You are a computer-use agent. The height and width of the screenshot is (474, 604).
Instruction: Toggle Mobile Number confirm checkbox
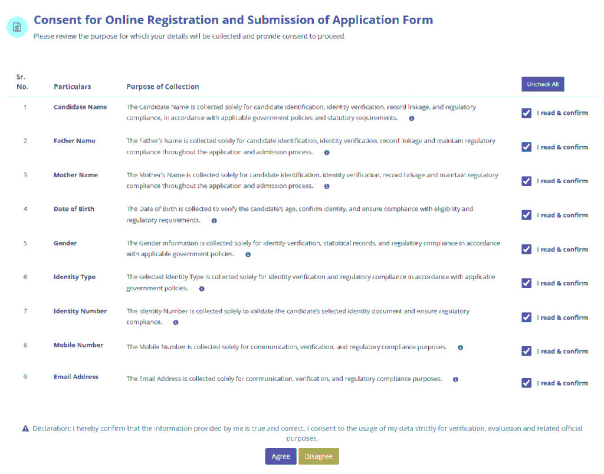click(x=527, y=352)
